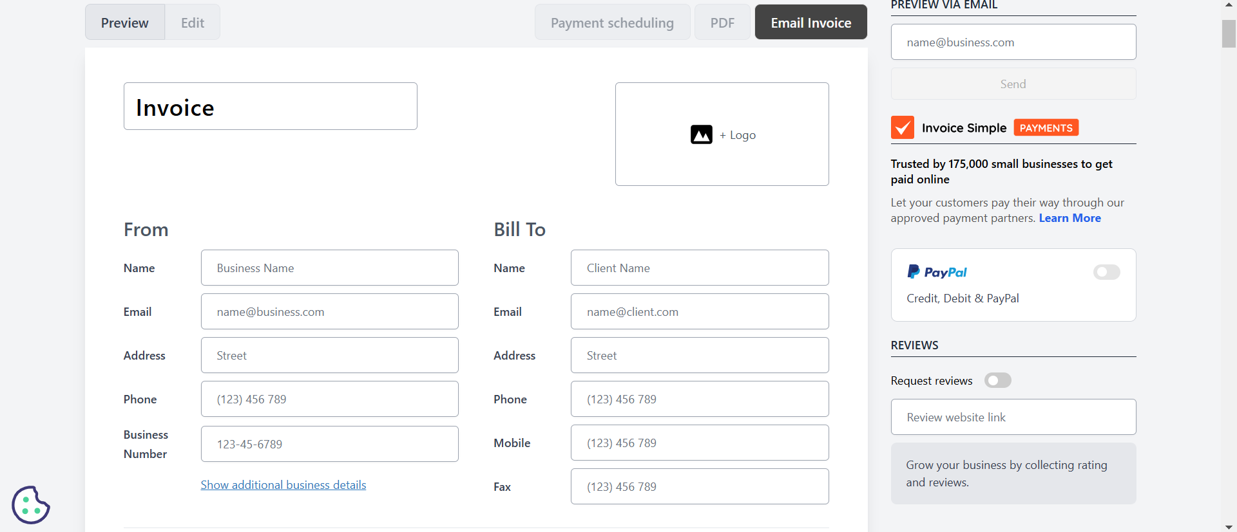1237x532 pixels.
Task: Click the + Logo upload area
Action: click(x=722, y=134)
